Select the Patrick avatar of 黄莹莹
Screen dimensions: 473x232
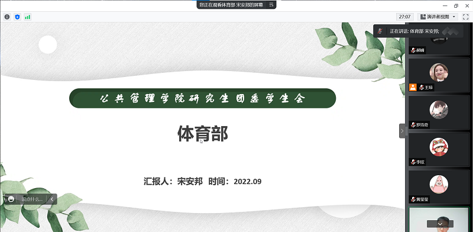tap(439, 184)
